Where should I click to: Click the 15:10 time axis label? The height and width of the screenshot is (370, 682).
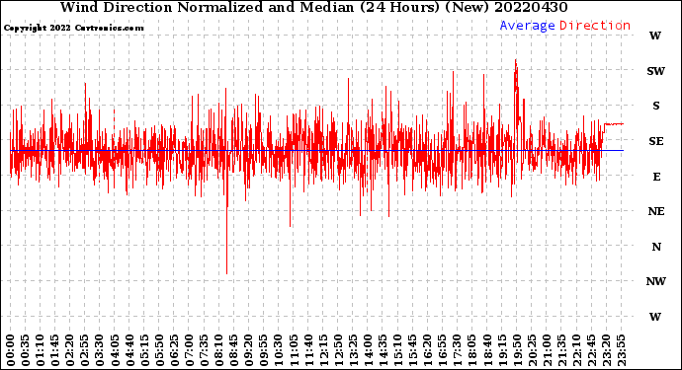coord(397,350)
